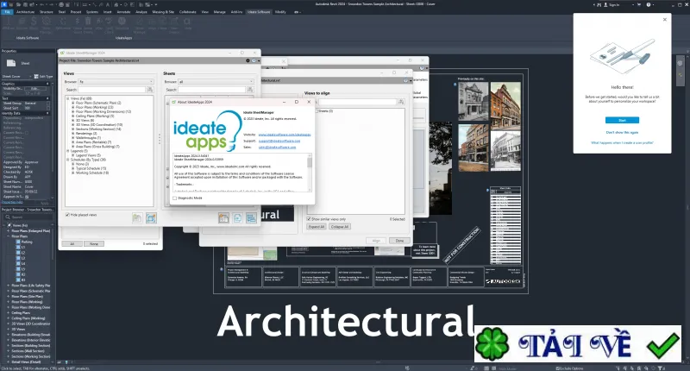Enable Diagnostic Mode checkbox
Screen dimensions: 690x371
click(x=175, y=198)
